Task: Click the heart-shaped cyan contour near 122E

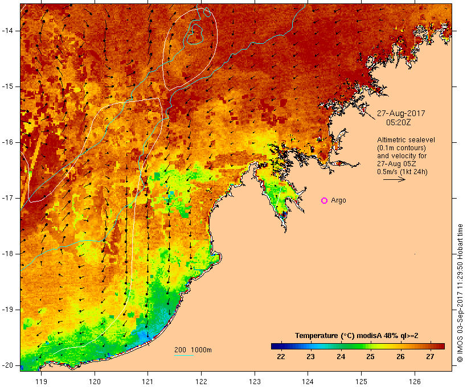Action: [x=195, y=34]
